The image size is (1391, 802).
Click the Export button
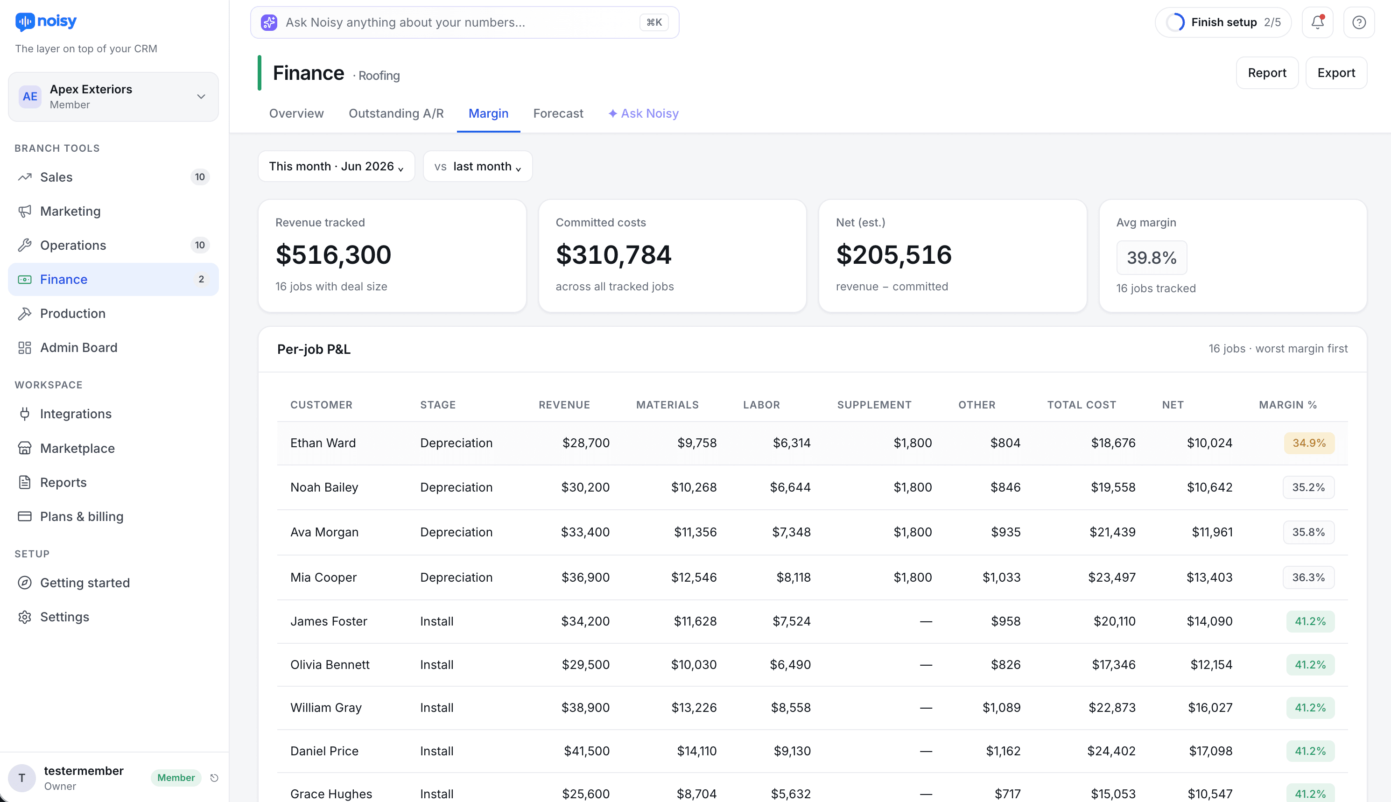click(x=1336, y=73)
